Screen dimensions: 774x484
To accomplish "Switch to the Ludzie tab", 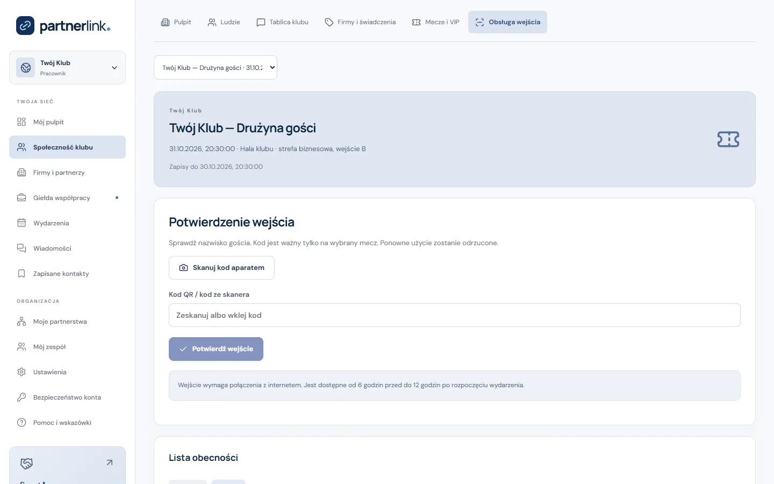I will click(224, 22).
